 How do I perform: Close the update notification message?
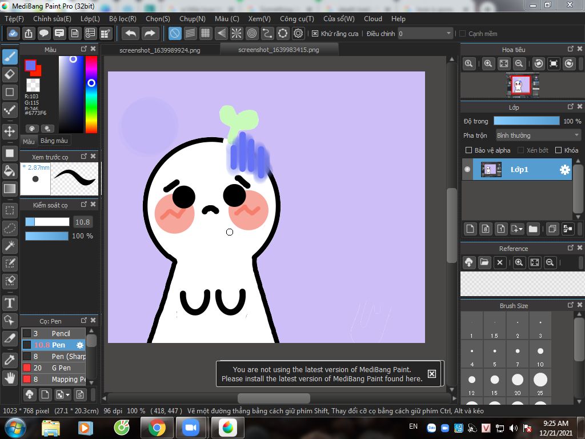[432, 374]
